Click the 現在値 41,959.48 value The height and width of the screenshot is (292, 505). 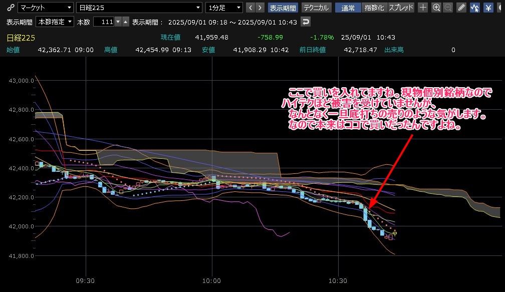tap(211, 38)
